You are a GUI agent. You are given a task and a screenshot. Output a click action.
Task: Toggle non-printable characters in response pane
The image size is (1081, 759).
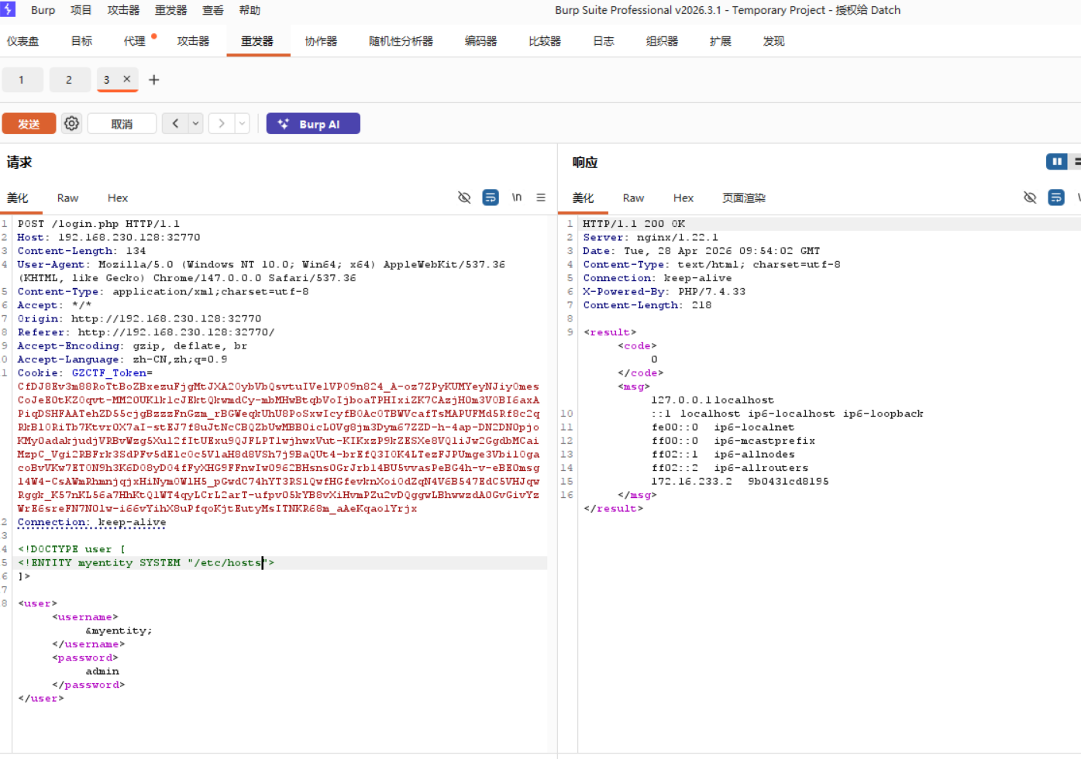1030,197
